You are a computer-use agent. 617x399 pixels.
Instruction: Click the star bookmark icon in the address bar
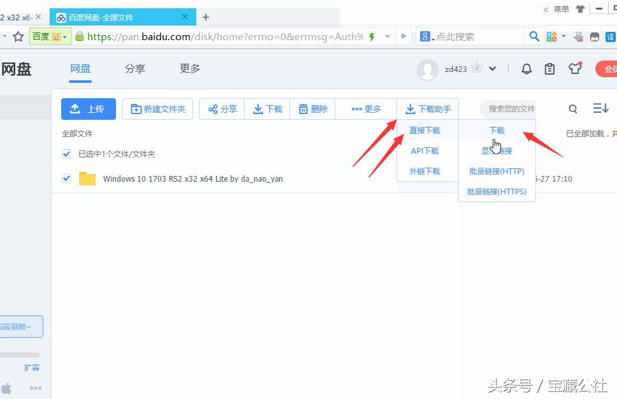click(x=17, y=36)
